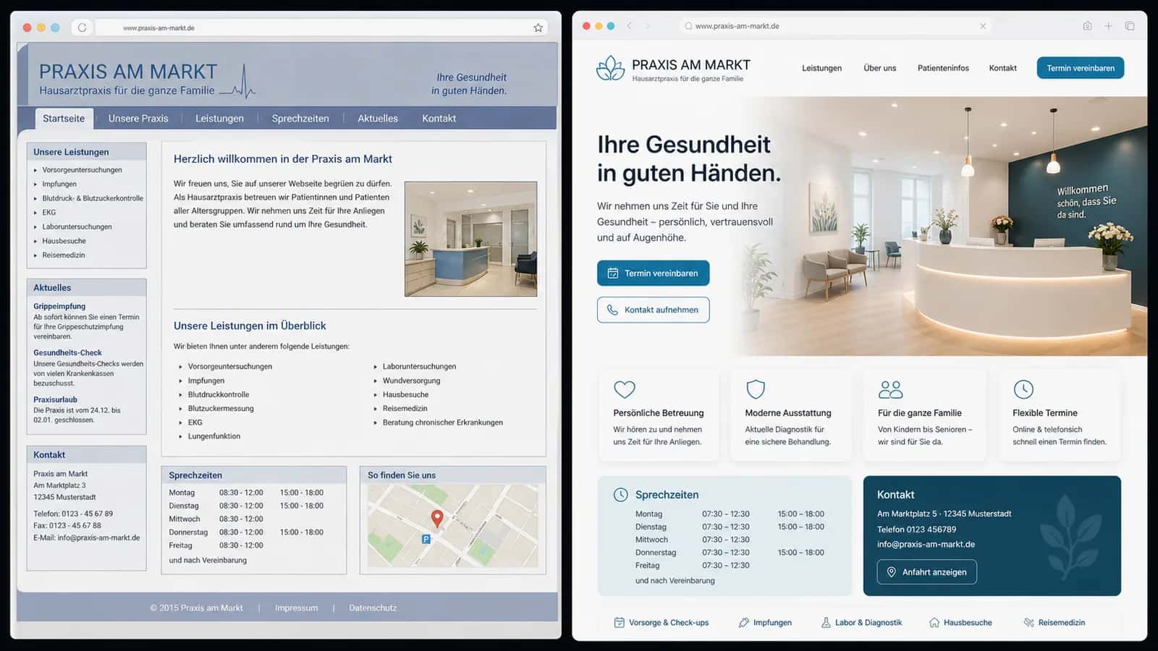Click EKG in Unsere Leistungen sidebar
The height and width of the screenshot is (651, 1158).
click(x=48, y=213)
